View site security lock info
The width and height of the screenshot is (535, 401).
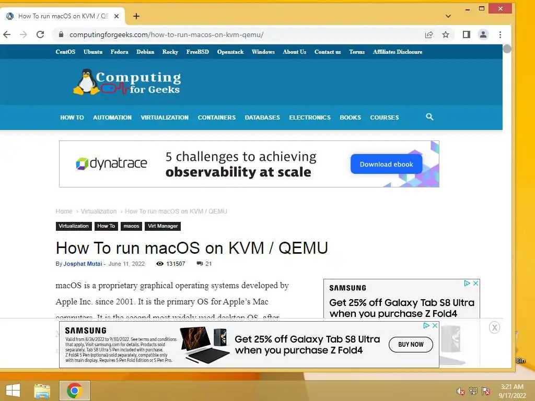tap(61, 34)
